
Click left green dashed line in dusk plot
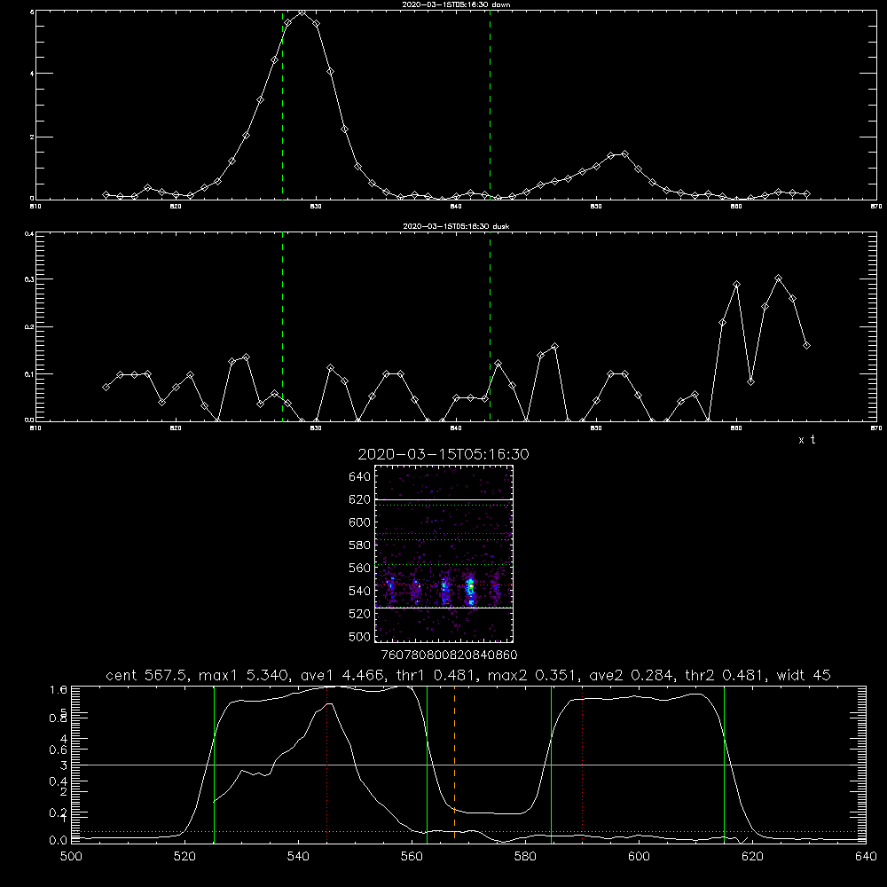(282, 326)
